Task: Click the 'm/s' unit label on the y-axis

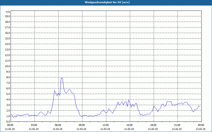Action: click(x=8, y=12)
